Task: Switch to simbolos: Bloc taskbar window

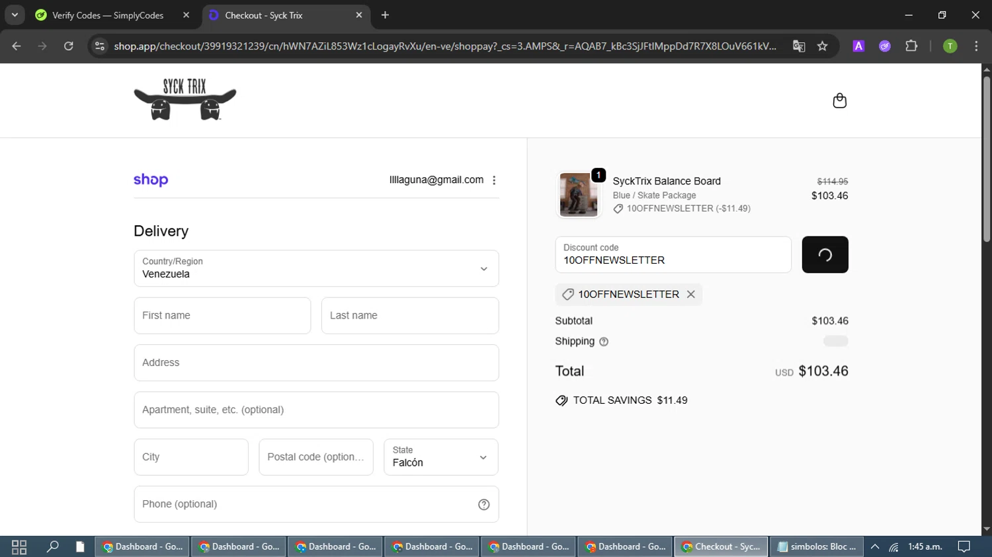Action: click(817, 546)
